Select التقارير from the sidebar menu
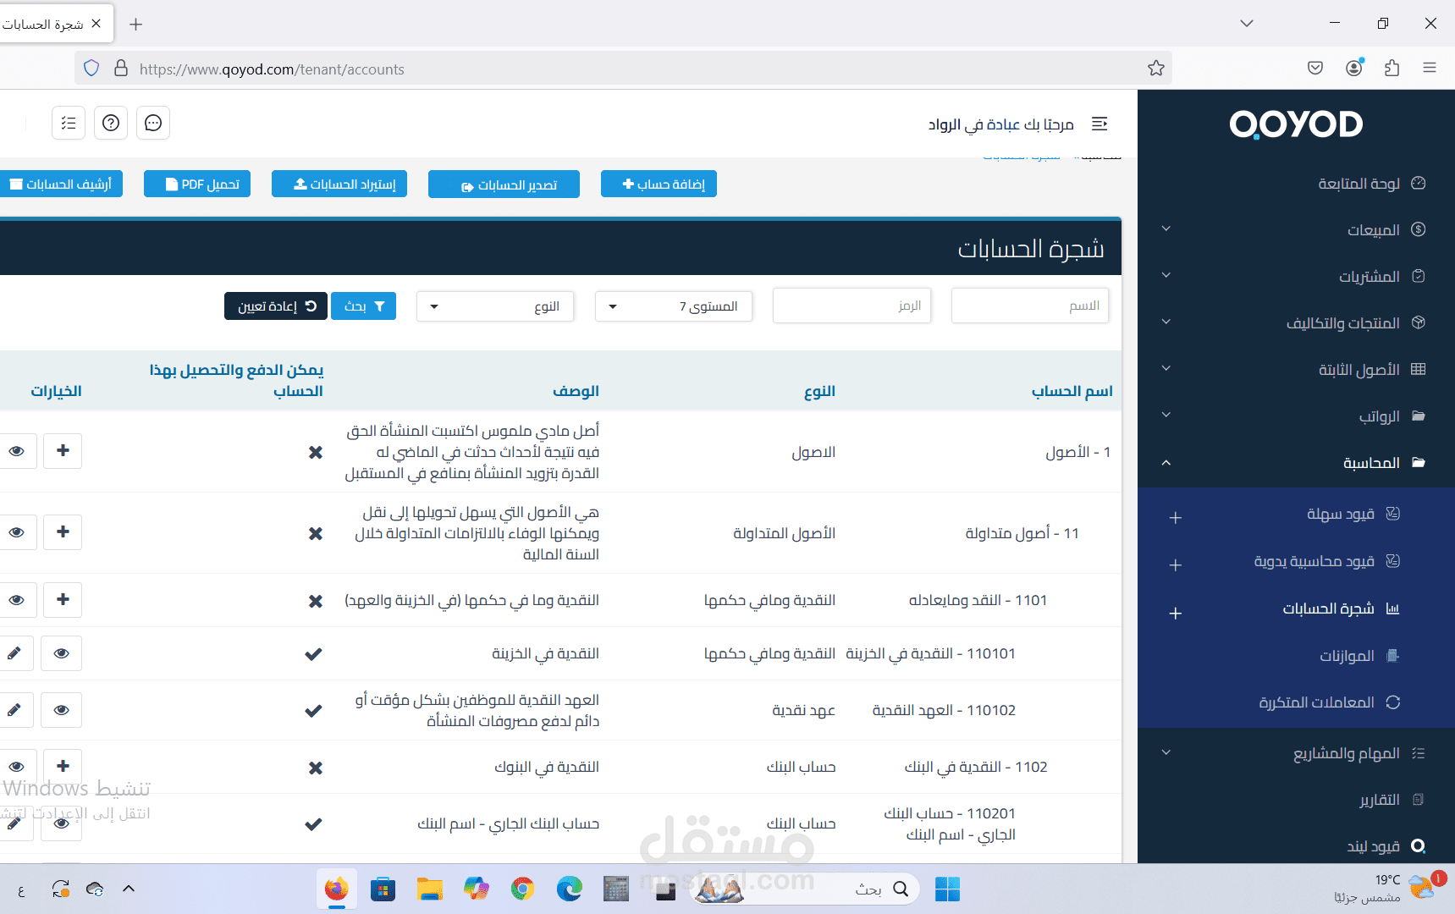Screen dimensions: 1455x914 [x=1378, y=799]
